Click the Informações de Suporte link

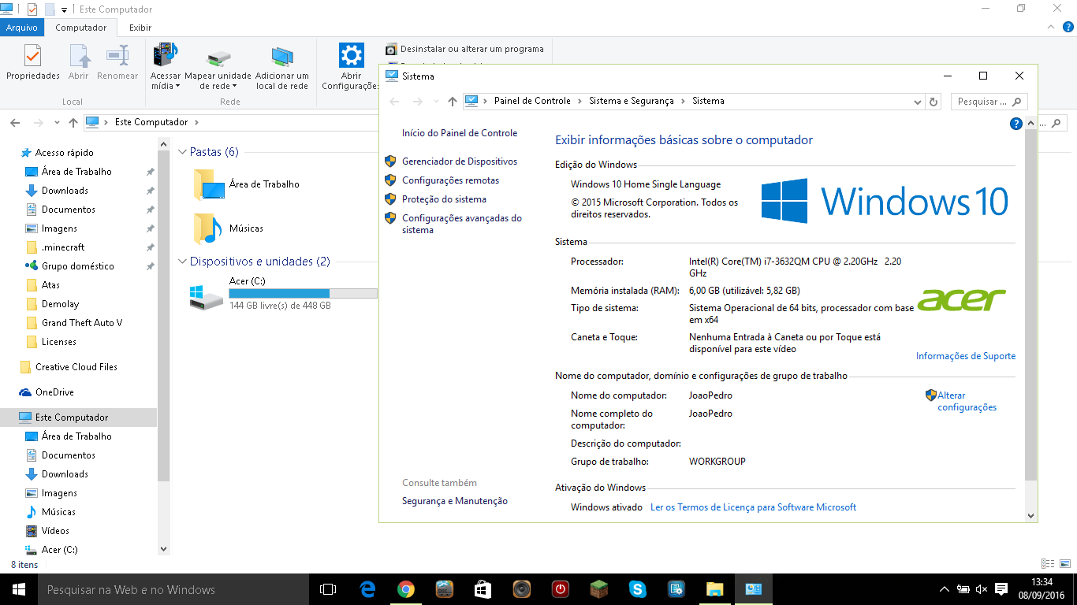tap(966, 356)
